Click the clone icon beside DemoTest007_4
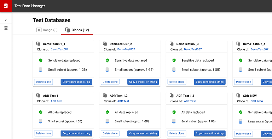 [238, 44]
